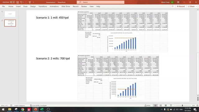Switch to Normal view icon
The width and height of the screenshot is (199, 112).
click(x=155, y=105)
